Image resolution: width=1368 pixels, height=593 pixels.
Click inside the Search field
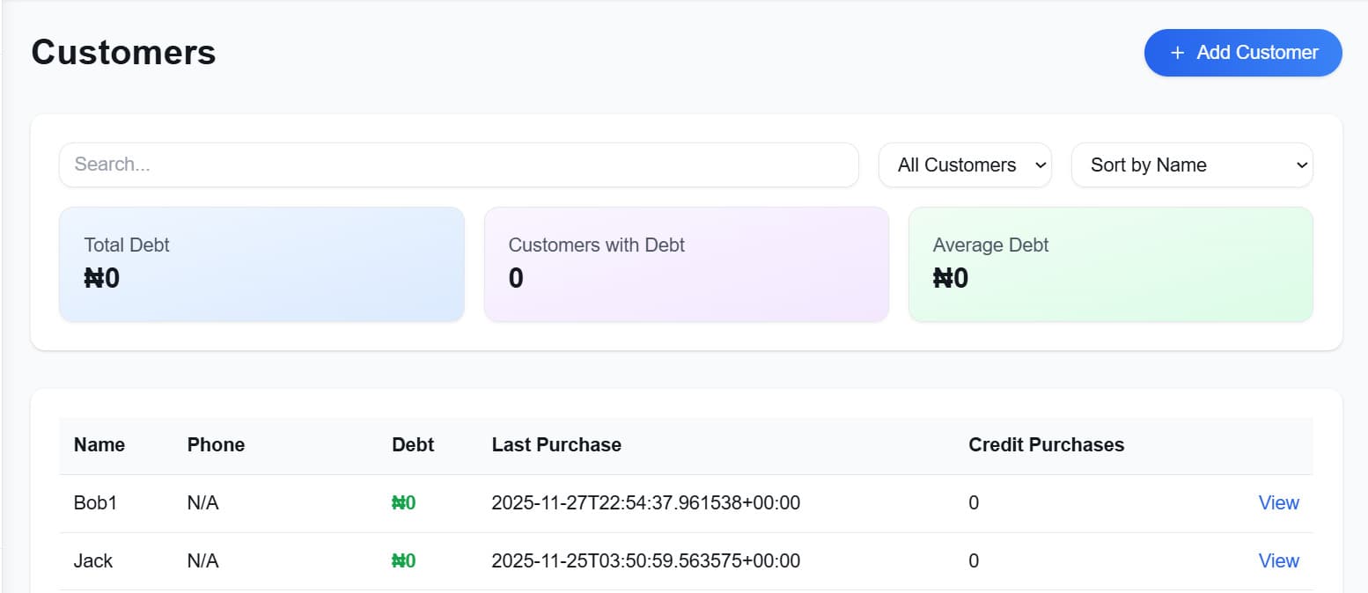(459, 165)
